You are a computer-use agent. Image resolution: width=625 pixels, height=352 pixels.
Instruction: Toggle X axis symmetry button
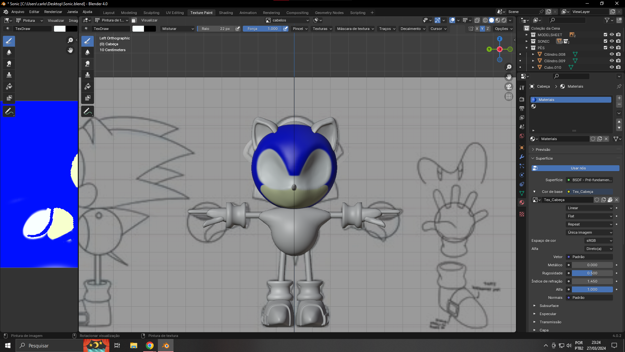pyautogui.click(x=477, y=29)
